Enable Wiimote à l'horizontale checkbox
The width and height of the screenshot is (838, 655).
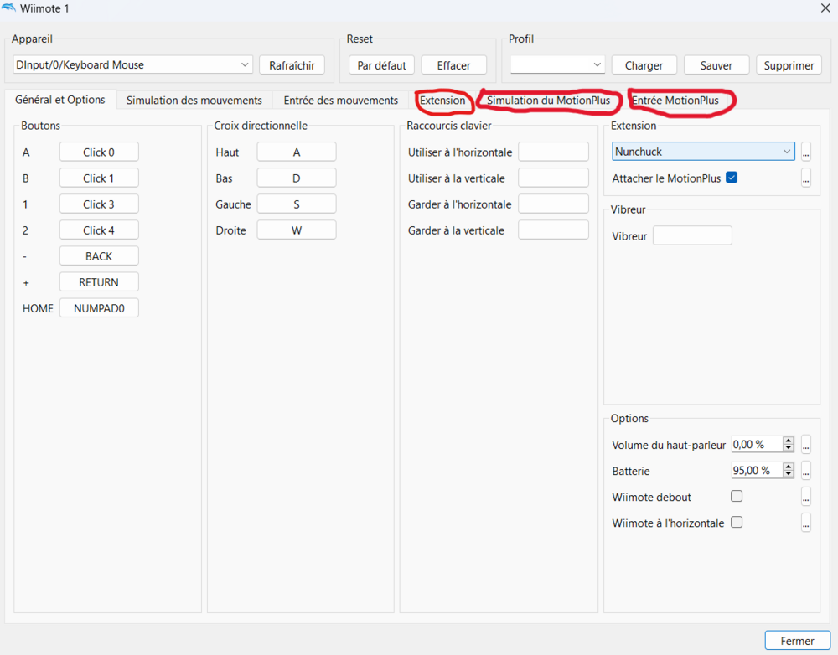[737, 522]
